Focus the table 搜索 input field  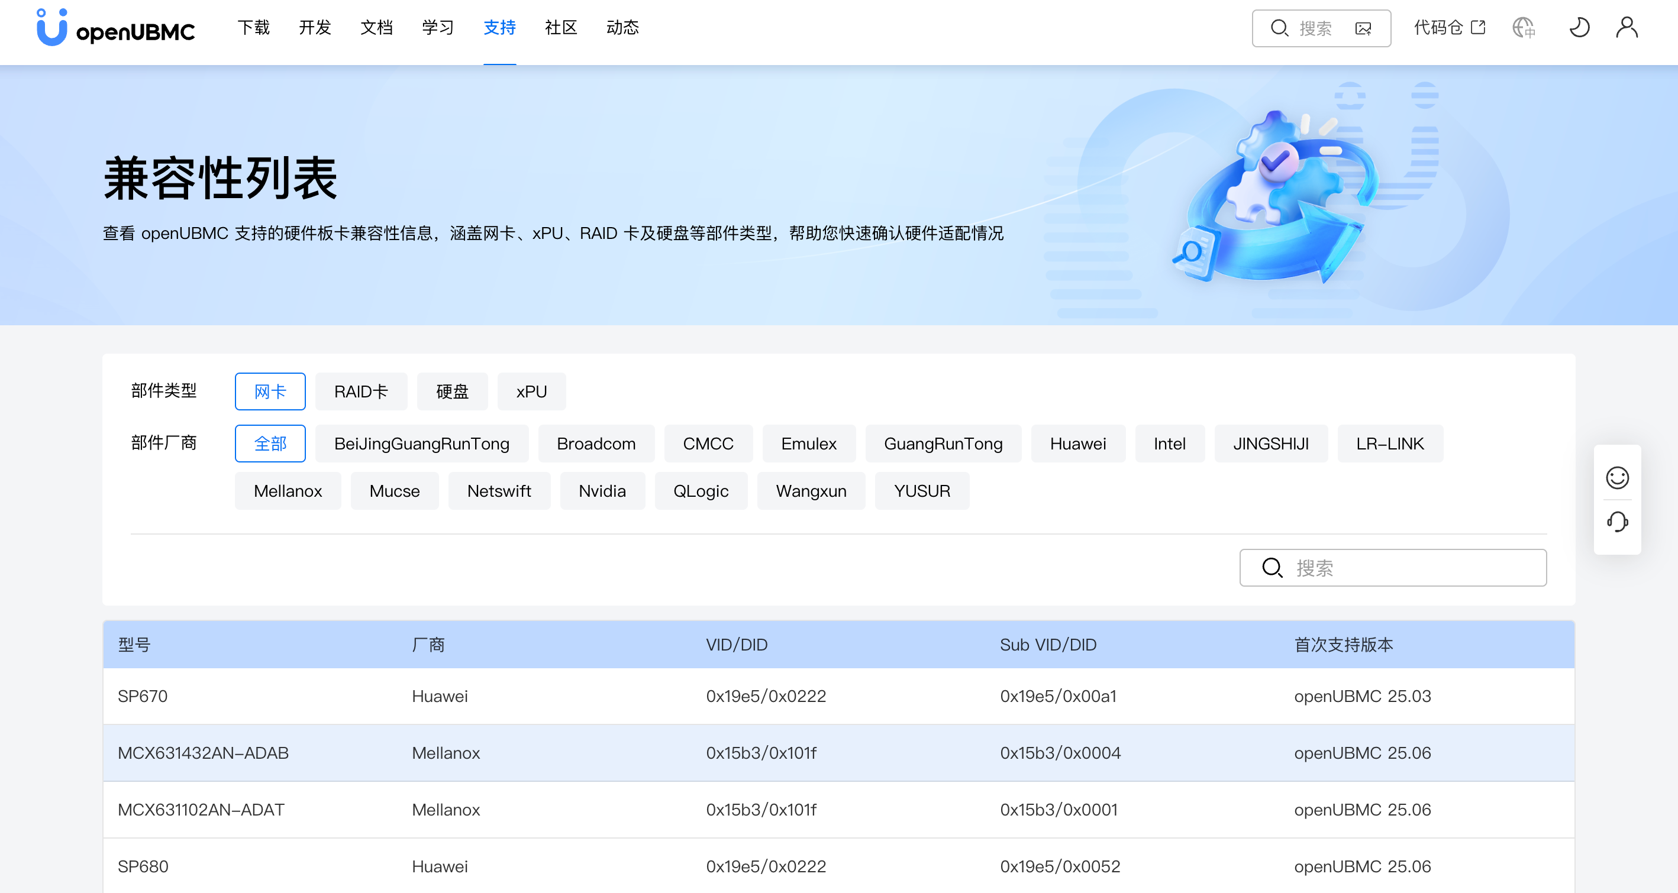click(1393, 568)
